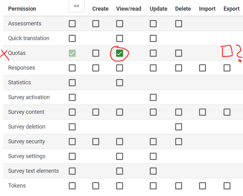Click the Permission column header

click(22, 9)
